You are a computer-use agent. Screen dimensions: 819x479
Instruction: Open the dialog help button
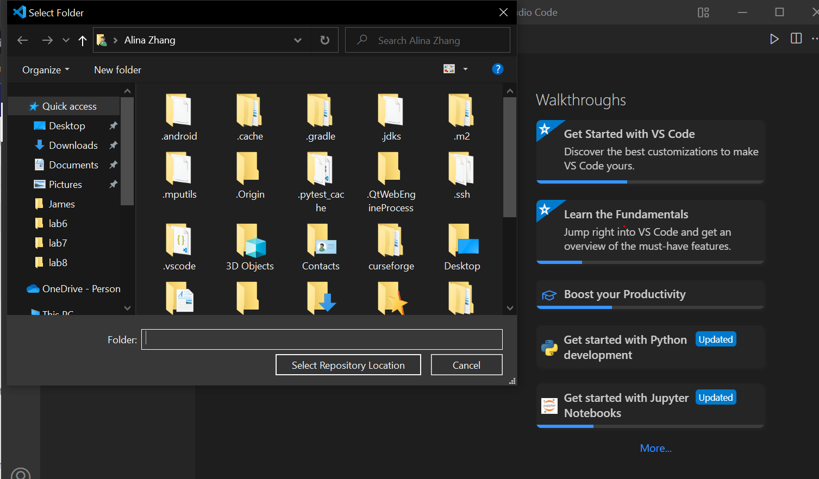tap(497, 69)
